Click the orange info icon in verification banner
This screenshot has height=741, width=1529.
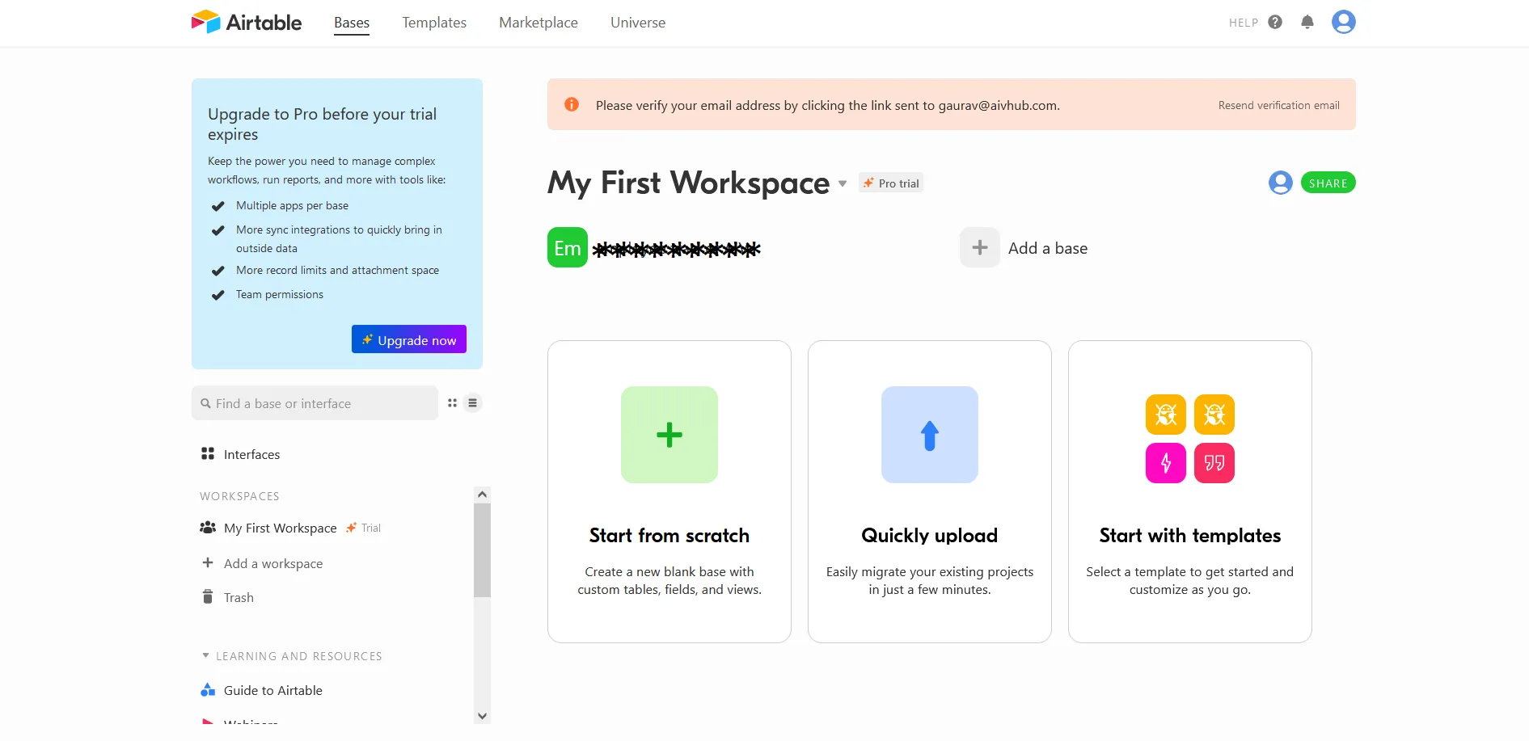(572, 104)
